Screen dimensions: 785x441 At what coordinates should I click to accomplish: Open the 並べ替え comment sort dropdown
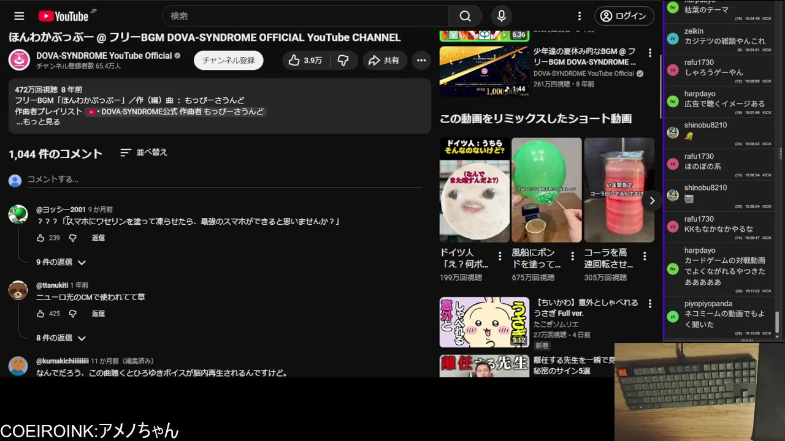[144, 153]
